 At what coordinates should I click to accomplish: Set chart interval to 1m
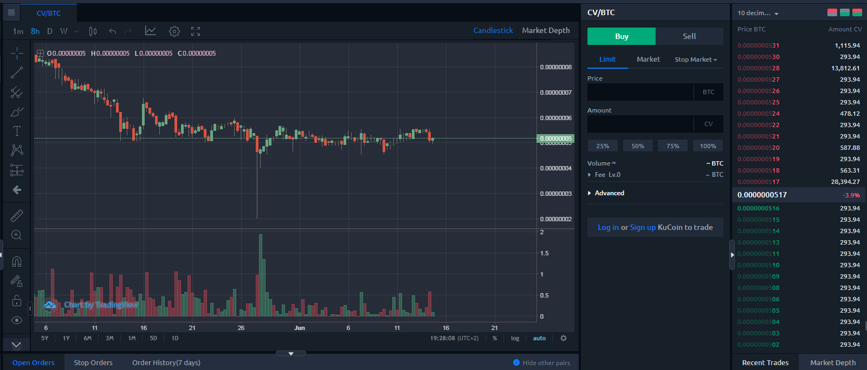18,31
